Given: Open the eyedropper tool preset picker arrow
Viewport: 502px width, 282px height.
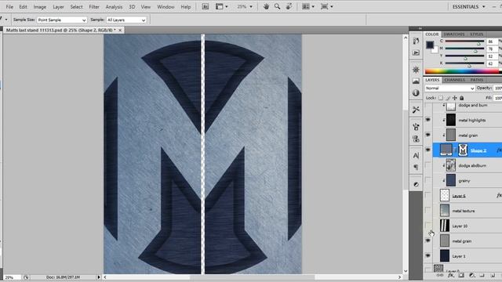Looking at the screenshot, I should click(x=6, y=20).
